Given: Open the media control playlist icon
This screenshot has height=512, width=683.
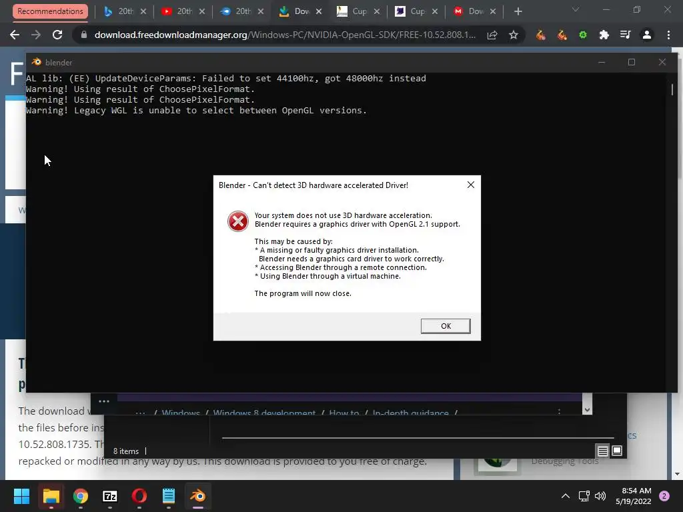Looking at the screenshot, I should coord(626,35).
